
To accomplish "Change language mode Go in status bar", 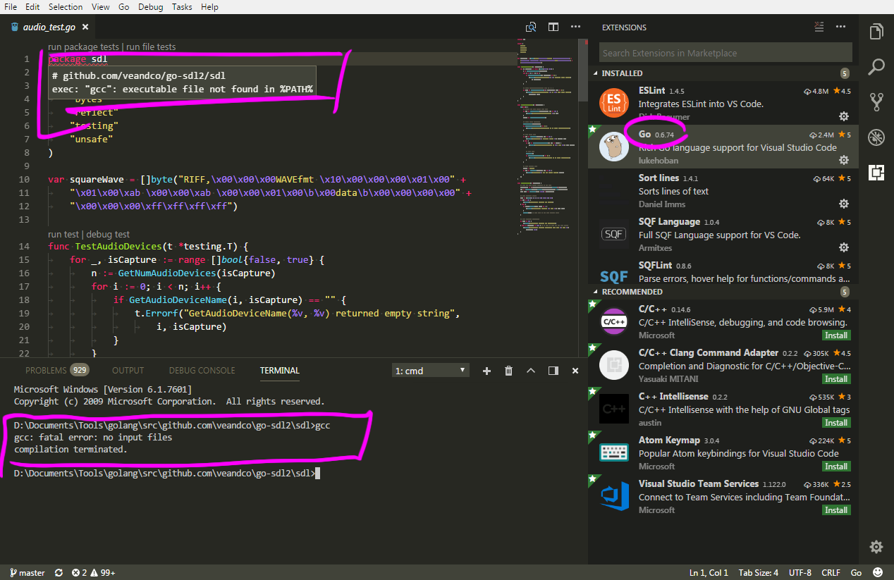I will (856, 573).
